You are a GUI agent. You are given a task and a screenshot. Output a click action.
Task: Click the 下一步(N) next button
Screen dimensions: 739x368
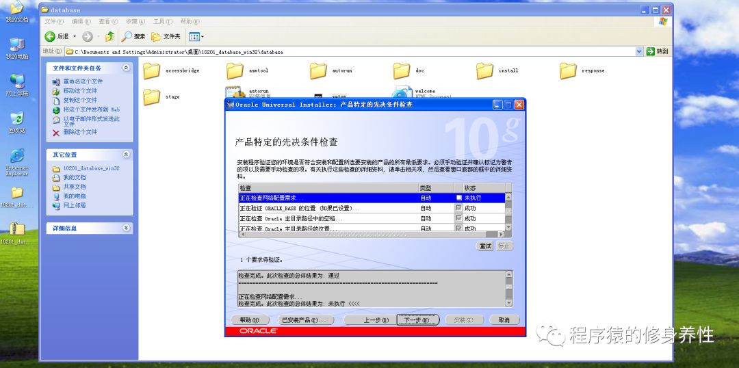(418, 320)
